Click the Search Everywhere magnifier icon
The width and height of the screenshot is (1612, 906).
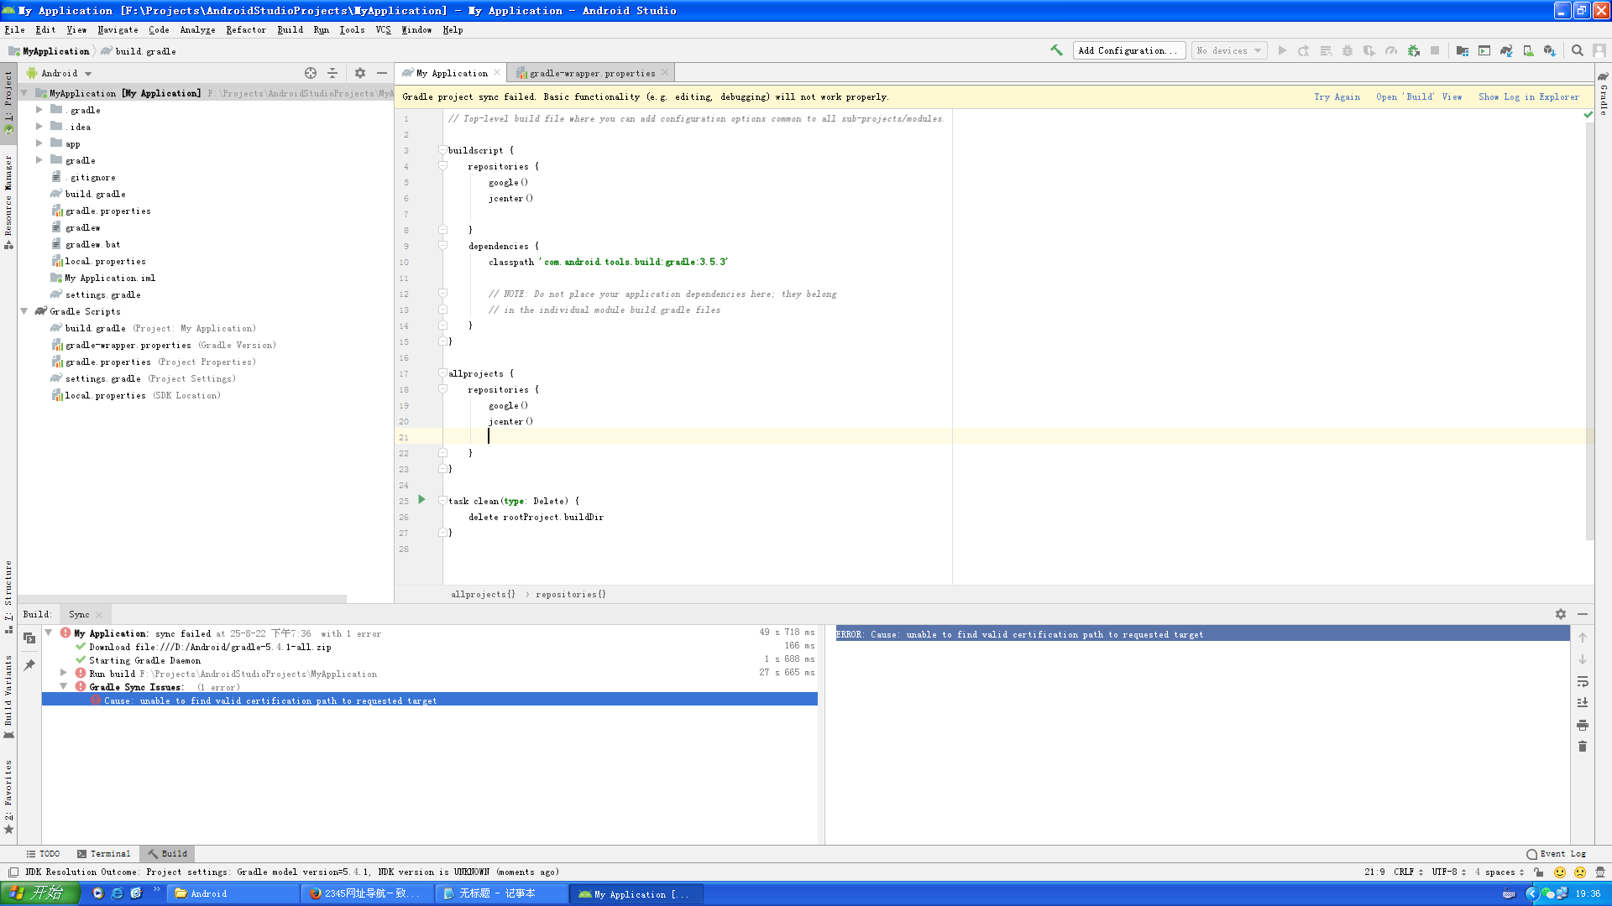[1578, 50]
